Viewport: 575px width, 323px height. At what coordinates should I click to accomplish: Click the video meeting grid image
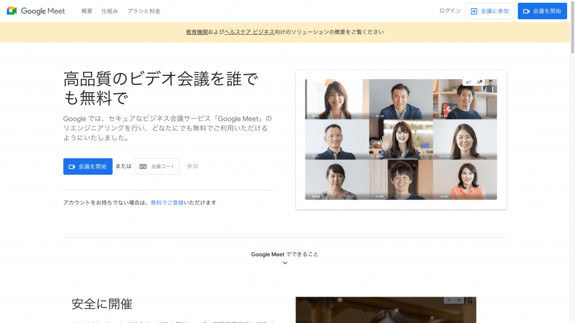tap(401, 139)
